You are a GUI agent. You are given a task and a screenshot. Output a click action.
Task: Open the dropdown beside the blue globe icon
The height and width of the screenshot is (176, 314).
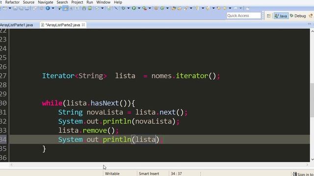pyautogui.click(x=53, y=8)
